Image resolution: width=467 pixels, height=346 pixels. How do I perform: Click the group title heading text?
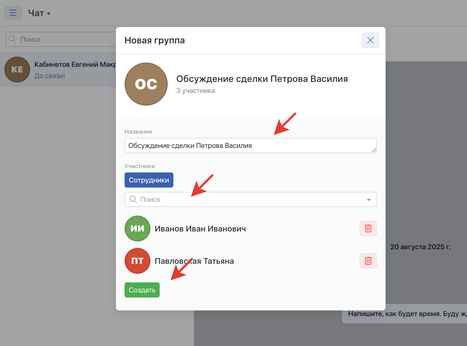click(262, 79)
